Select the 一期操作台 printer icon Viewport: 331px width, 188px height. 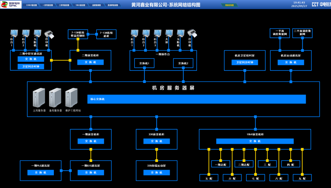pos(192,33)
